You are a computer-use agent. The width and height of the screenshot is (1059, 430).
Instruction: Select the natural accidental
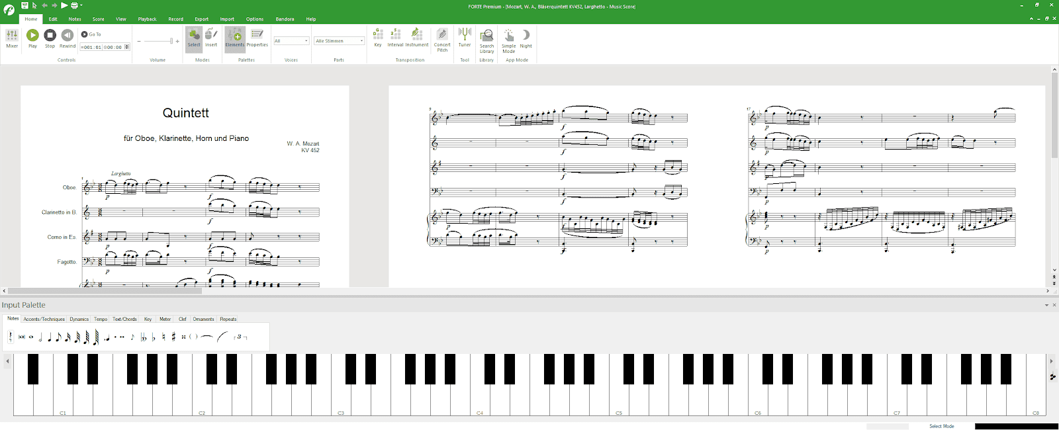click(163, 337)
